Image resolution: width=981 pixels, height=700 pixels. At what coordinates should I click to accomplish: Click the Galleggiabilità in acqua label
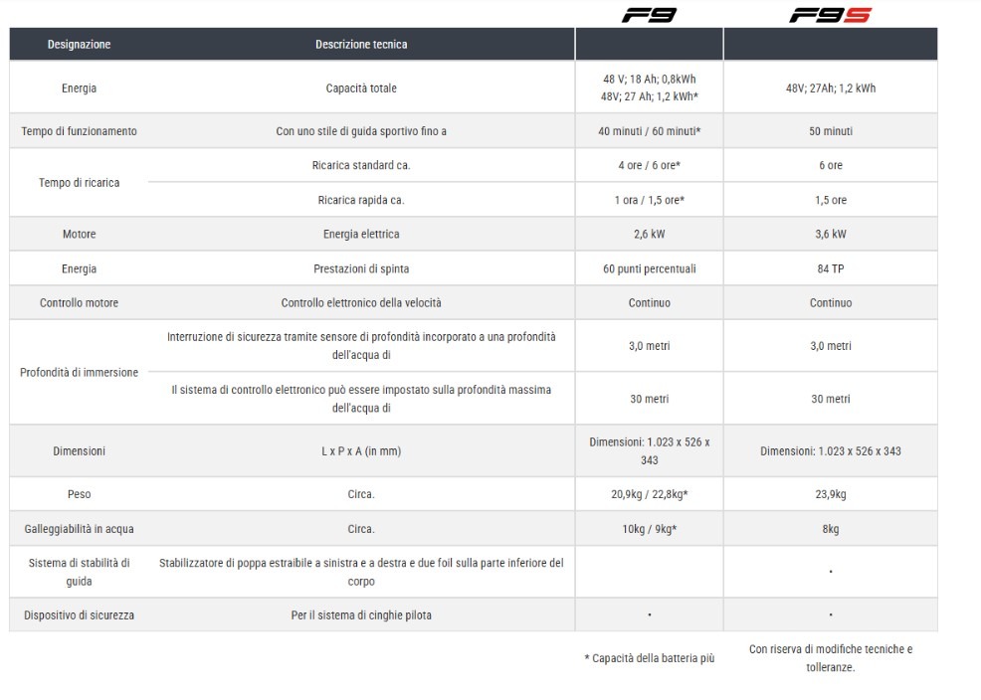pyautogui.click(x=79, y=529)
